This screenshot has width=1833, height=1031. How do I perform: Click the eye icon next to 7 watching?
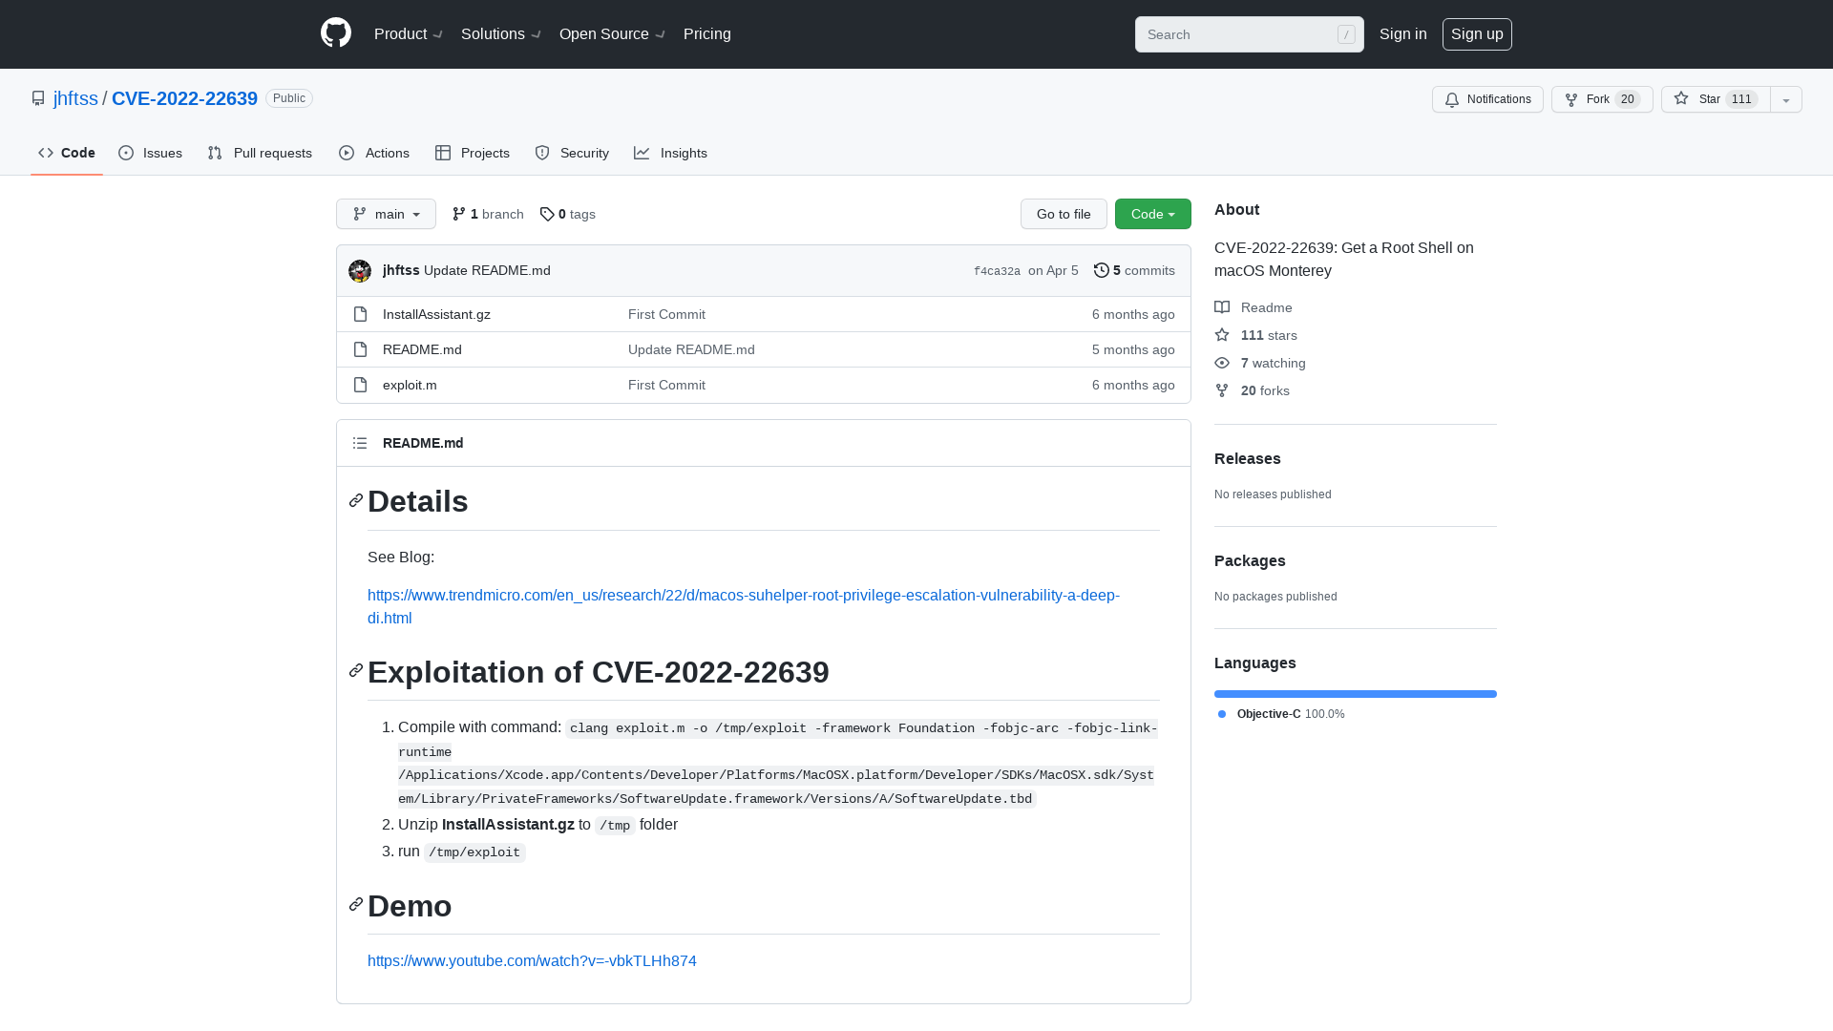[1222, 363]
